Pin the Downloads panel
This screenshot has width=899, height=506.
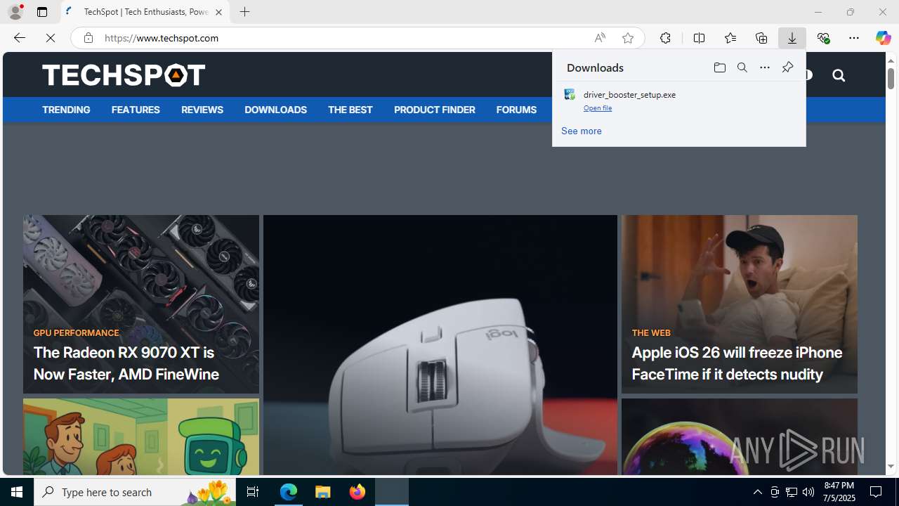click(x=787, y=67)
